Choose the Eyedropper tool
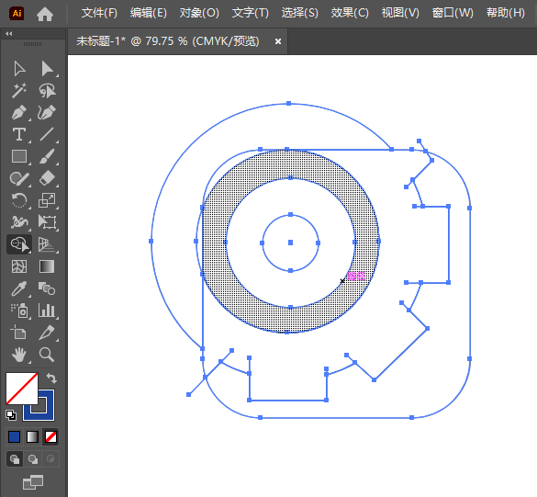 [19, 288]
